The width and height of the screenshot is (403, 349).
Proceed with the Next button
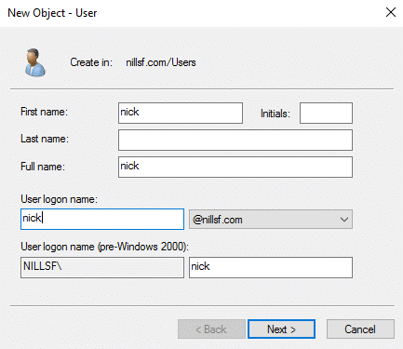(281, 329)
